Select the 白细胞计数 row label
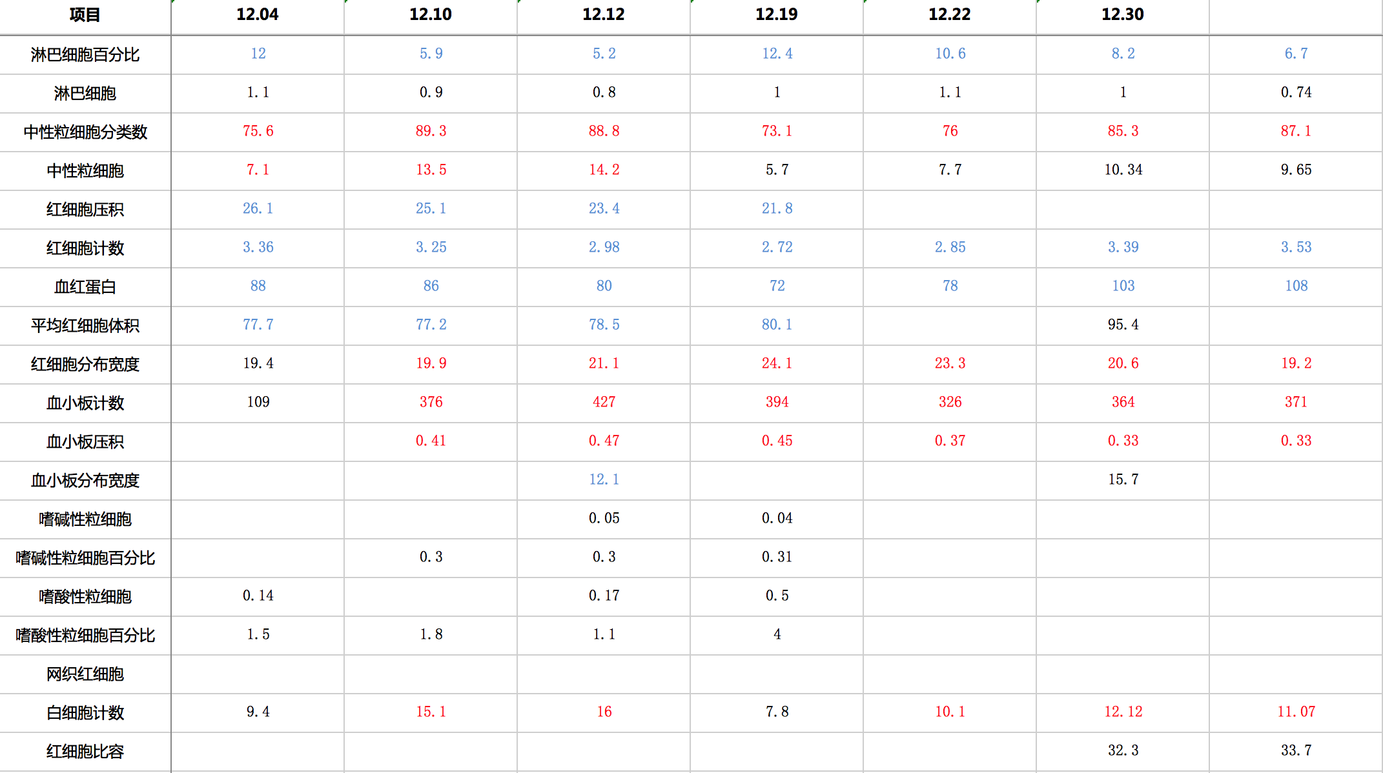The width and height of the screenshot is (1383, 773). (85, 713)
